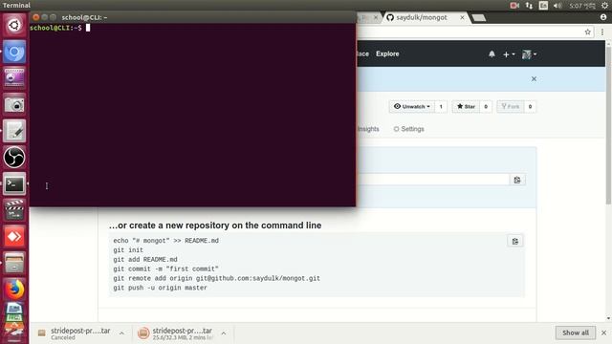
Task: Open OBS Studio from the dock
Action: point(14,157)
